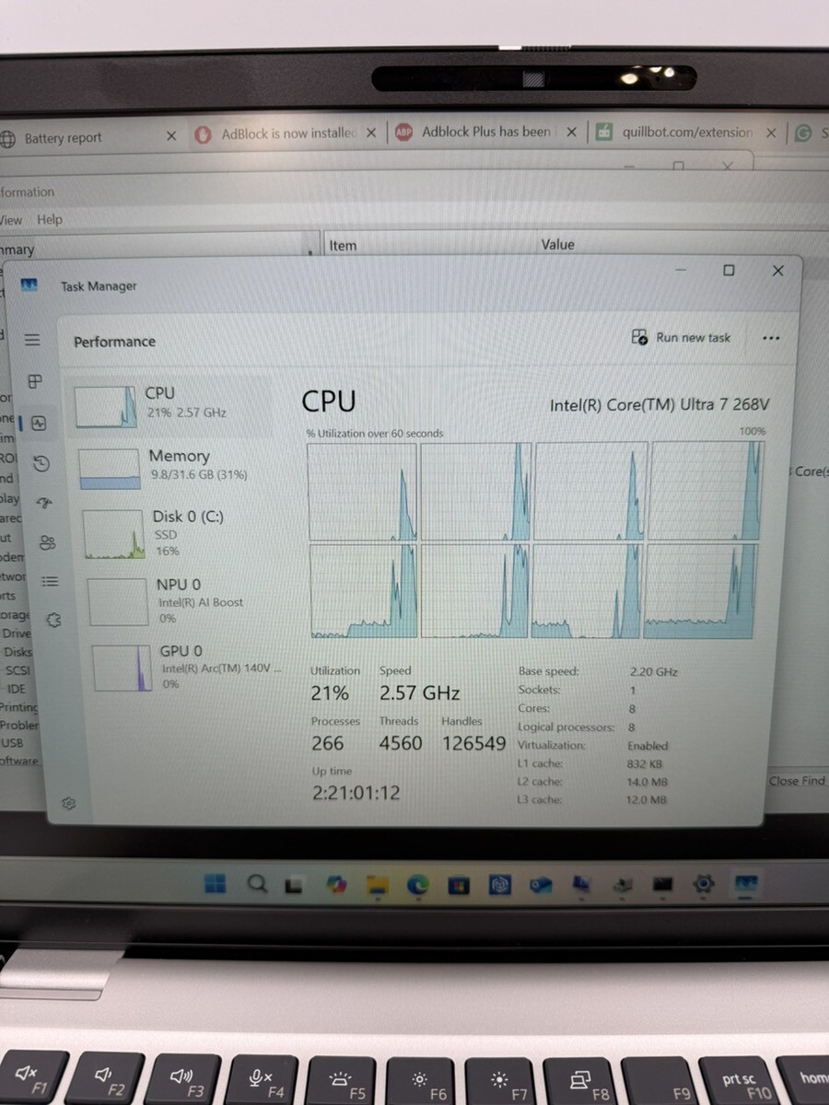Select the Disk 0 (C:) entry
This screenshot has width=829, height=1105.
(x=180, y=533)
